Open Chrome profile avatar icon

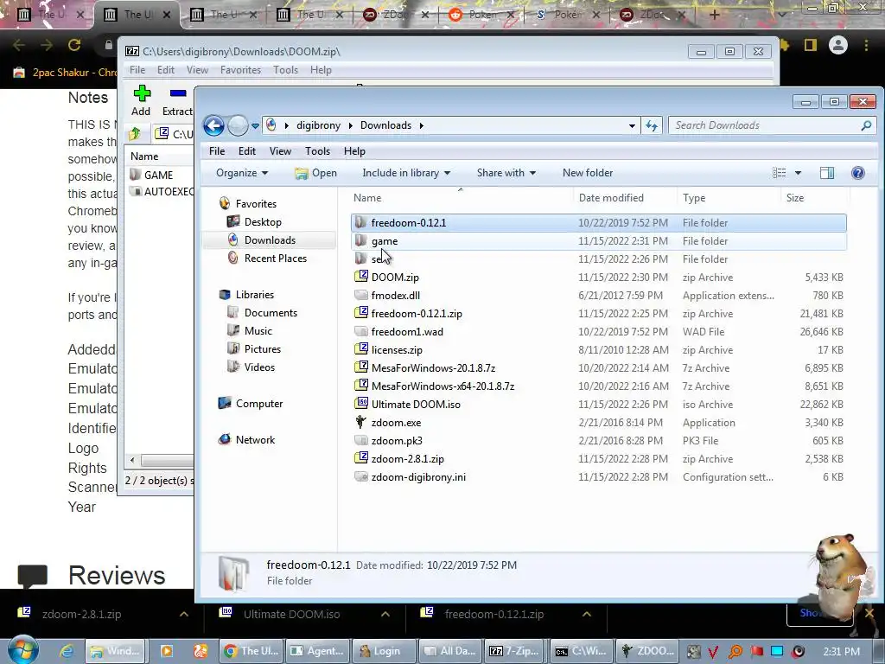click(838, 45)
